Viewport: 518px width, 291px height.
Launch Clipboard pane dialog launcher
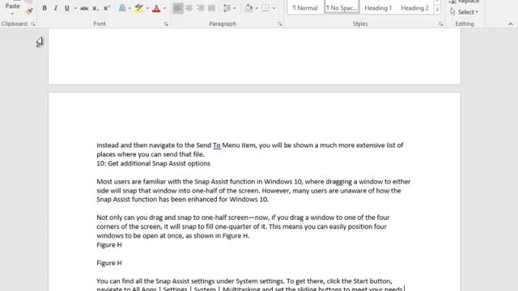[x=33, y=23]
